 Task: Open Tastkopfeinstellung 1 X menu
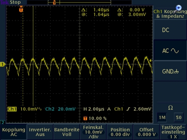(x=173, y=132)
